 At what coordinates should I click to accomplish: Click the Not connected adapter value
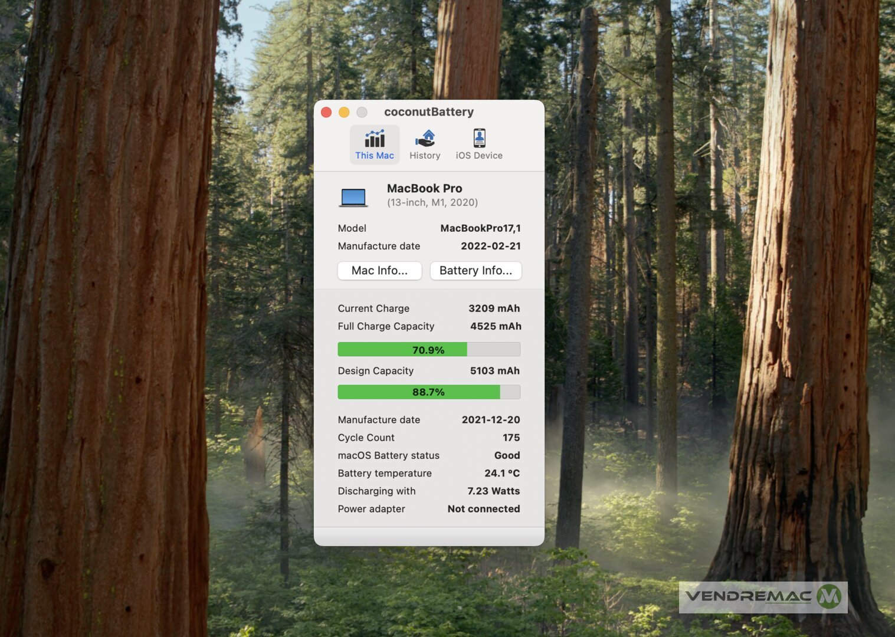point(484,509)
